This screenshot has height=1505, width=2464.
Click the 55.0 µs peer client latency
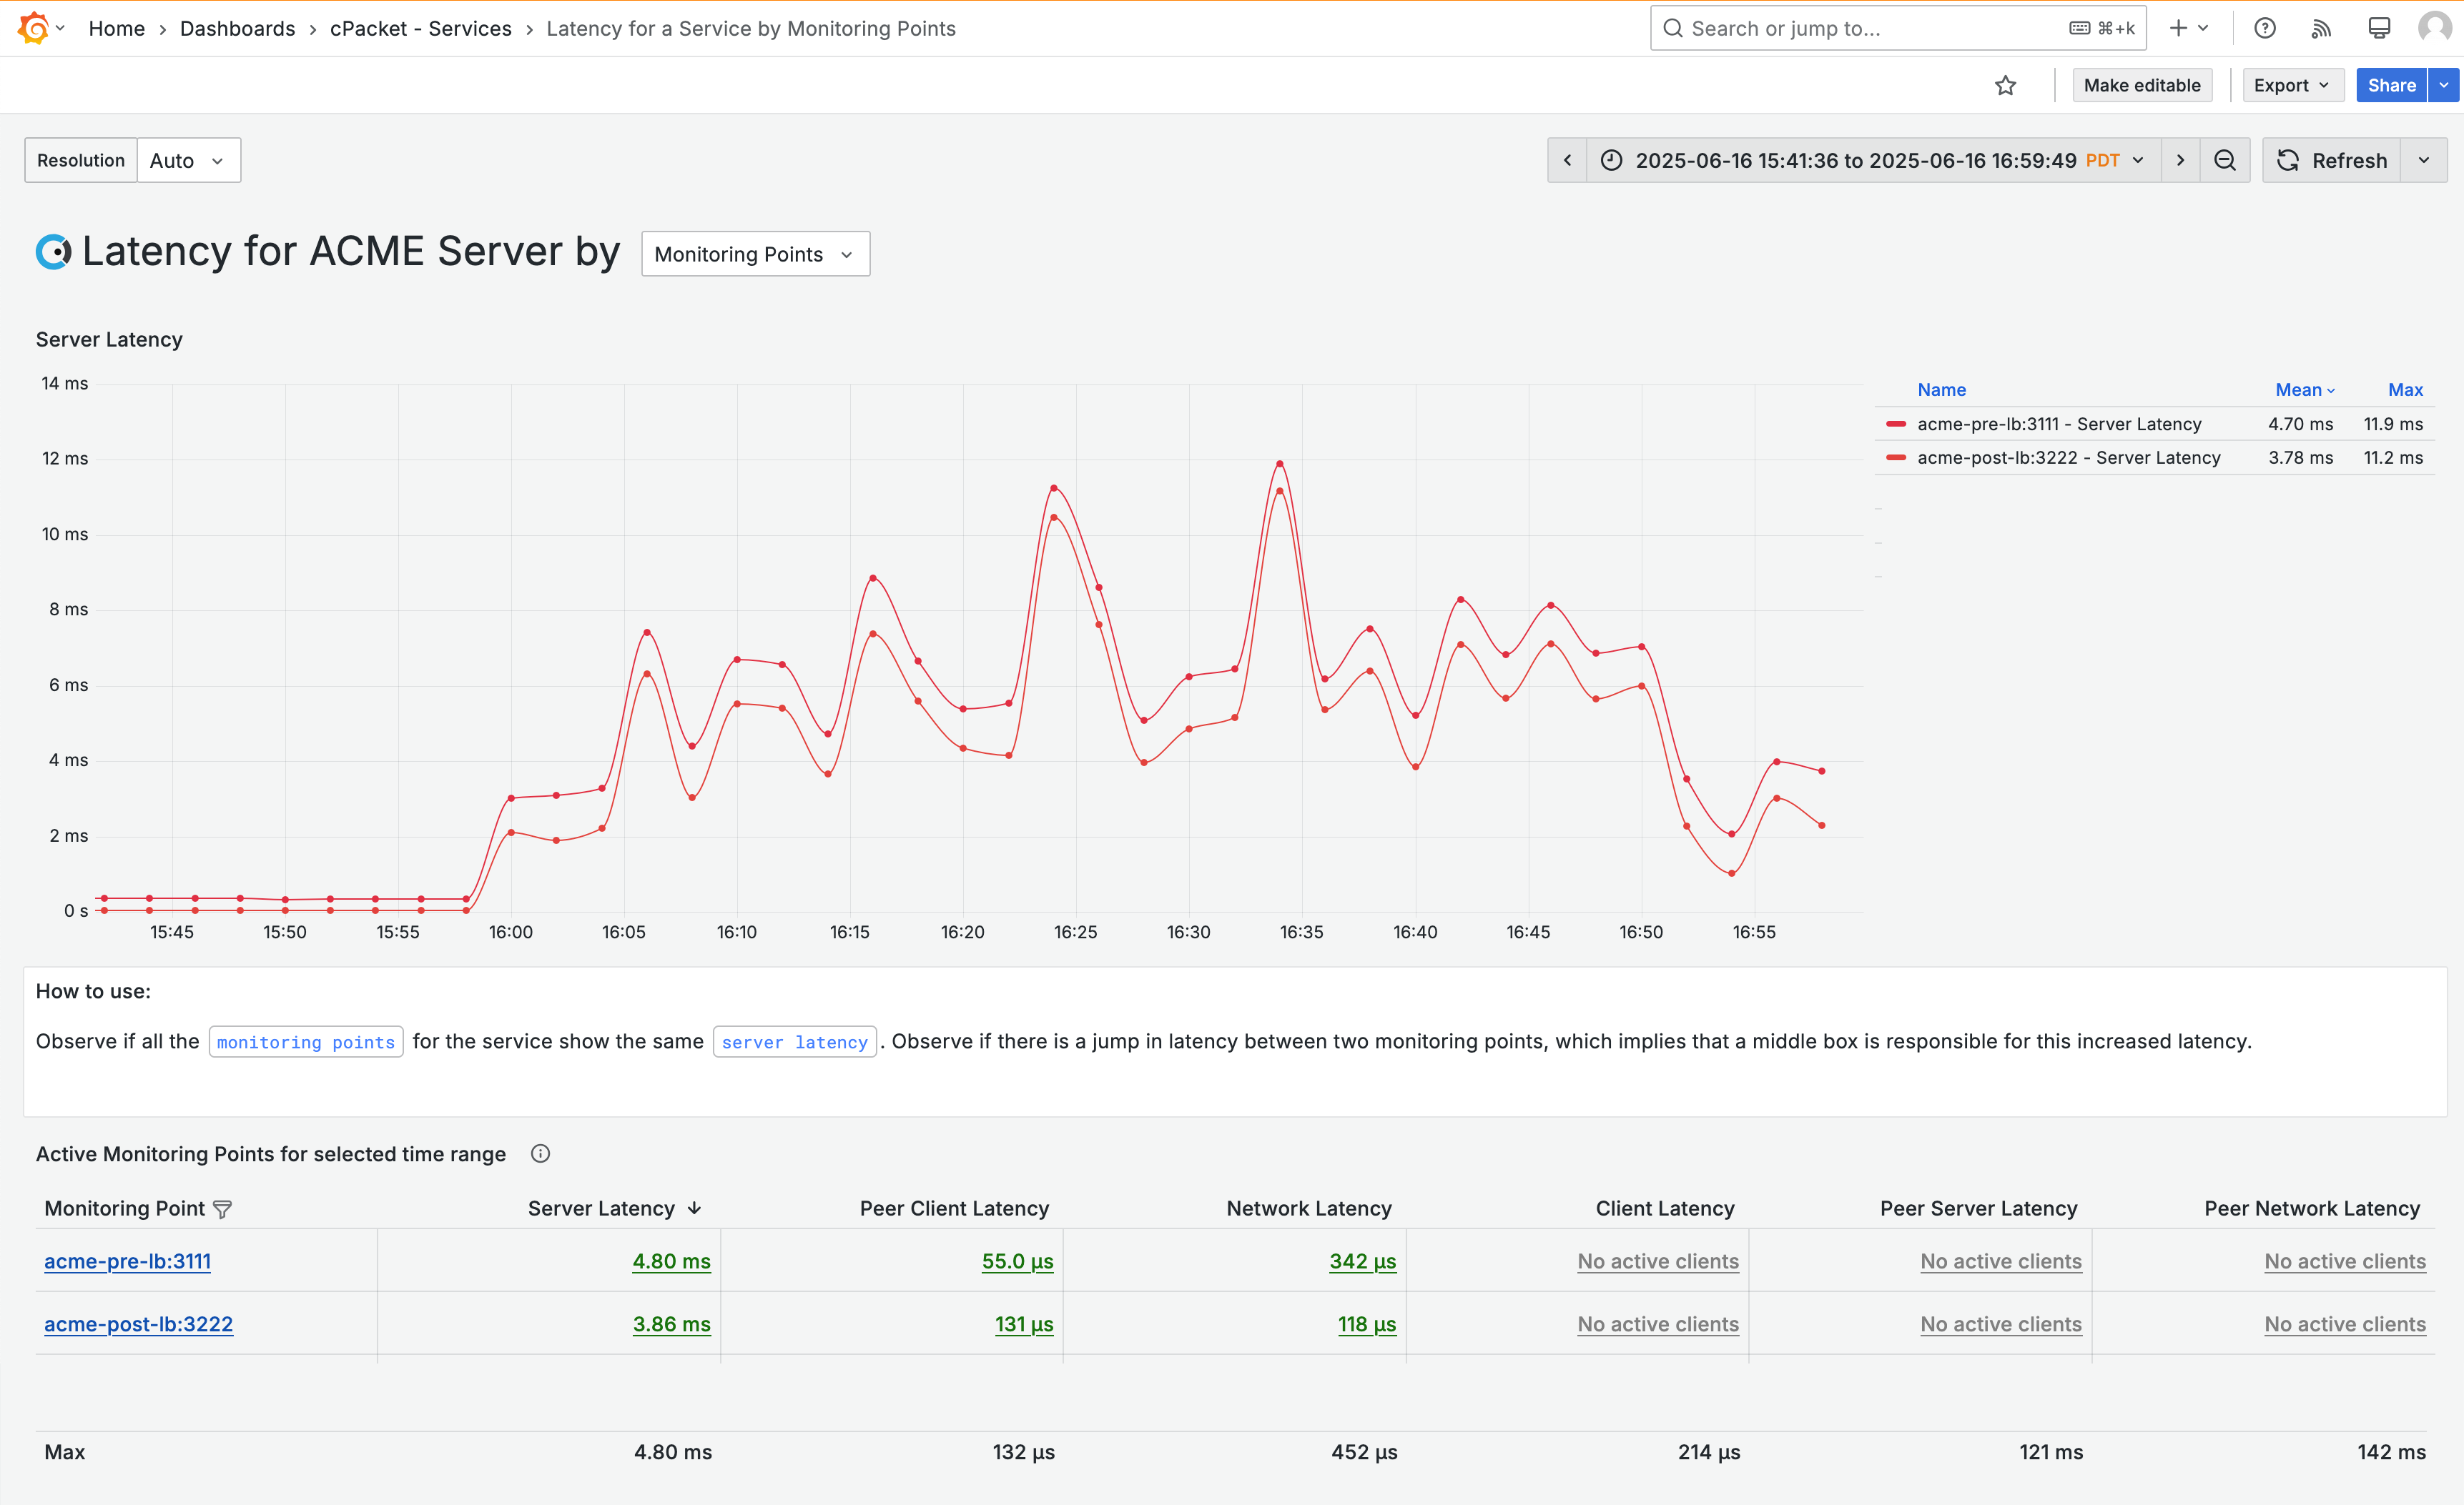point(1017,1261)
